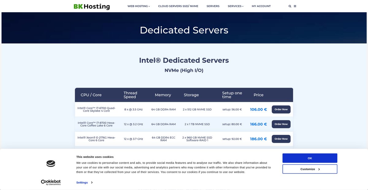The width and height of the screenshot is (368, 190).
Task: Click the 166.00 € price
Action: [x=259, y=124]
